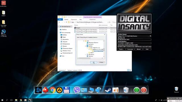Open the network globe dock icon
The width and height of the screenshot is (182, 102).
[98, 90]
